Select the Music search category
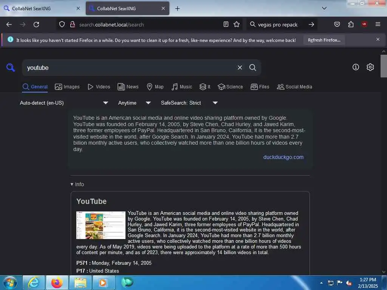 click(x=182, y=87)
